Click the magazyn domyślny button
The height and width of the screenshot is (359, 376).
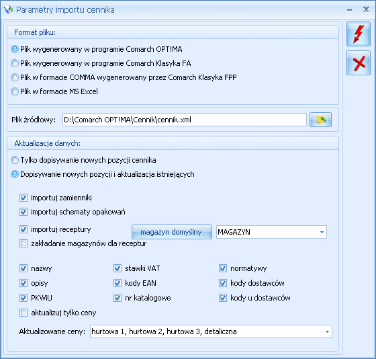(172, 232)
